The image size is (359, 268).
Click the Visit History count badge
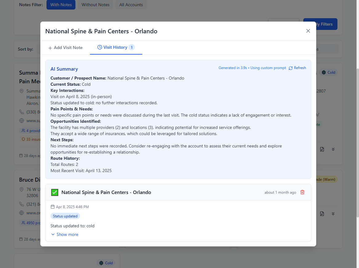pos(131,47)
